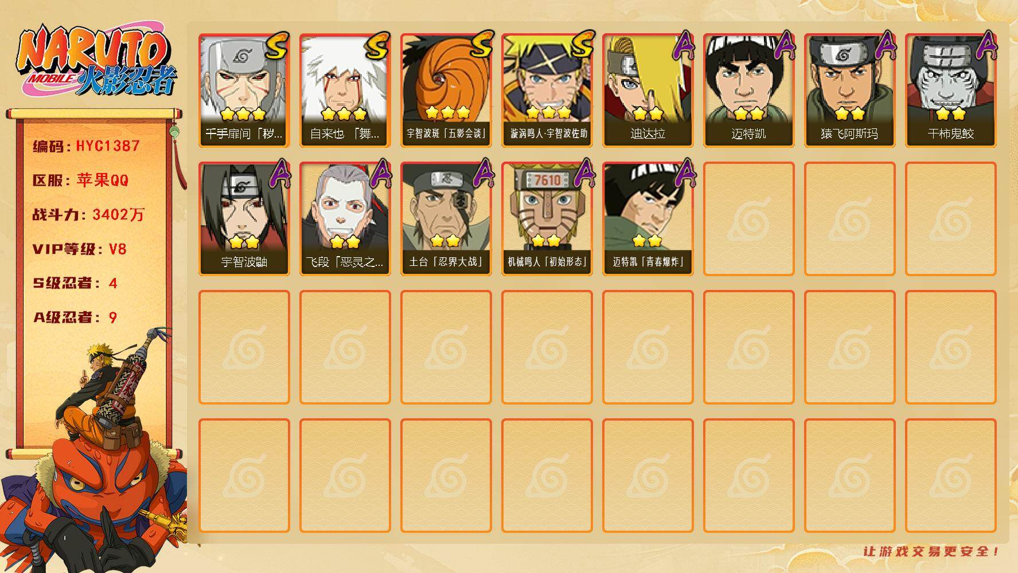Select the 宇智波鼬 ninja card
This screenshot has width=1018, height=573.
click(244, 219)
